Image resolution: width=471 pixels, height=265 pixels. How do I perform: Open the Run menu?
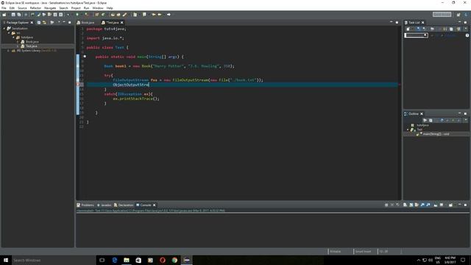point(87,8)
